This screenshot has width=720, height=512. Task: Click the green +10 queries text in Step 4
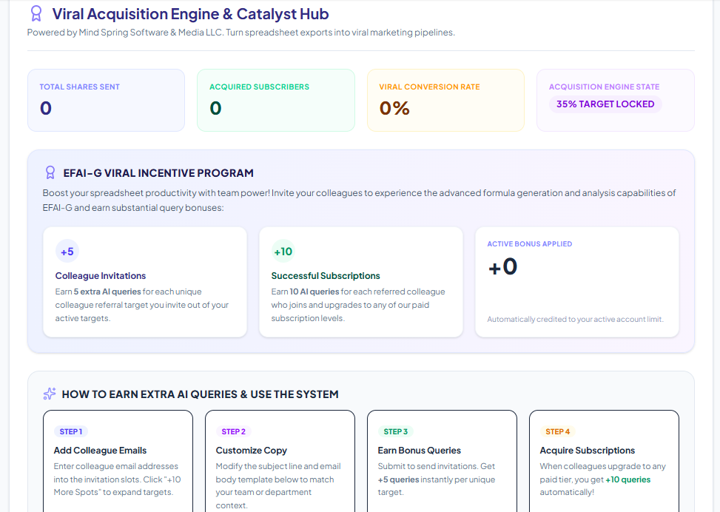click(x=628, y=479)
